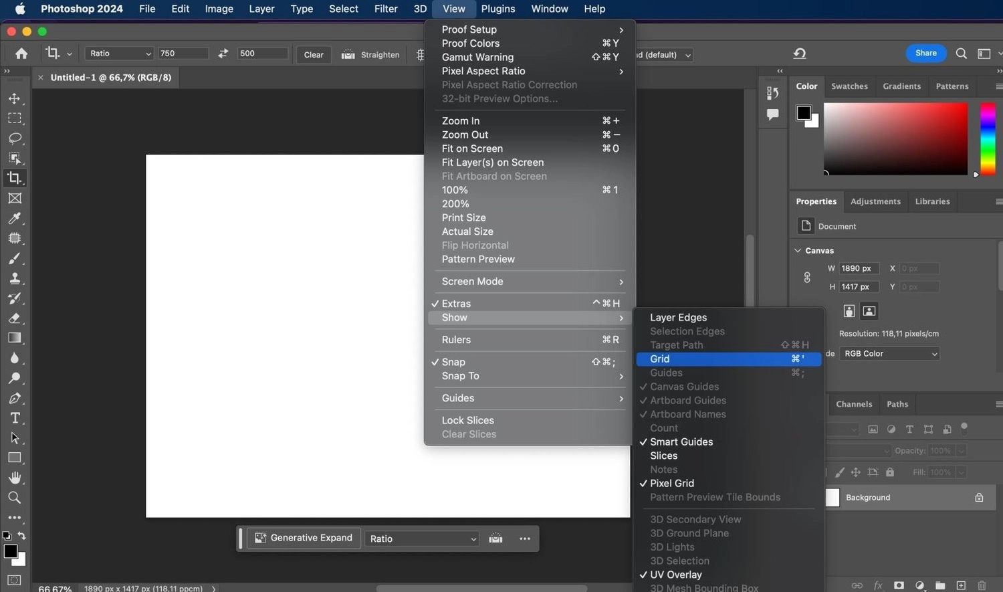The width and height of the screenshot is (1003, 592).
Task: Choose Fit on Screen from View menu
Action: [529, 149]
